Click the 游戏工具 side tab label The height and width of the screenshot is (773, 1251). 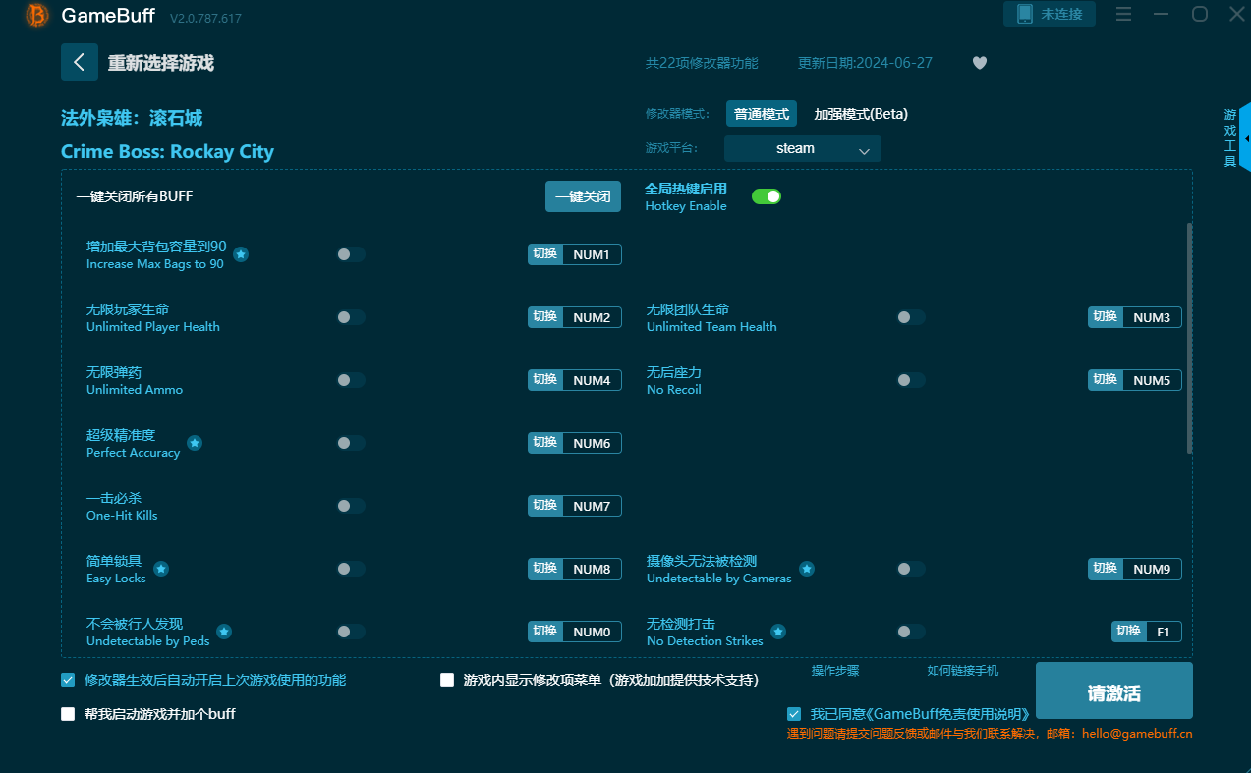(1229, 138)
